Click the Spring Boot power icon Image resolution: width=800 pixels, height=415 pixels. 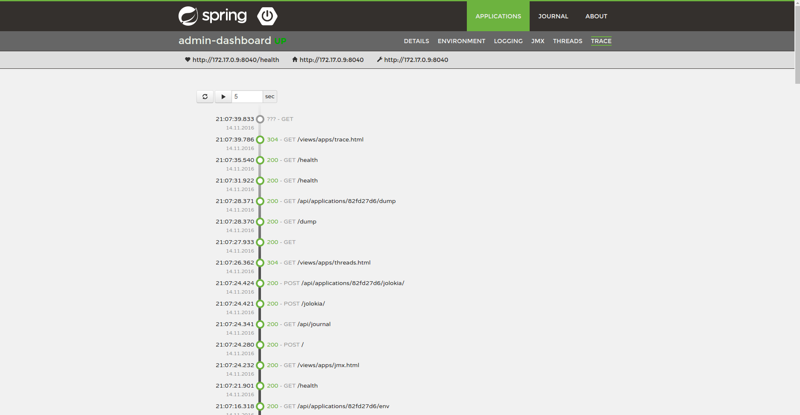pos(267,16)
